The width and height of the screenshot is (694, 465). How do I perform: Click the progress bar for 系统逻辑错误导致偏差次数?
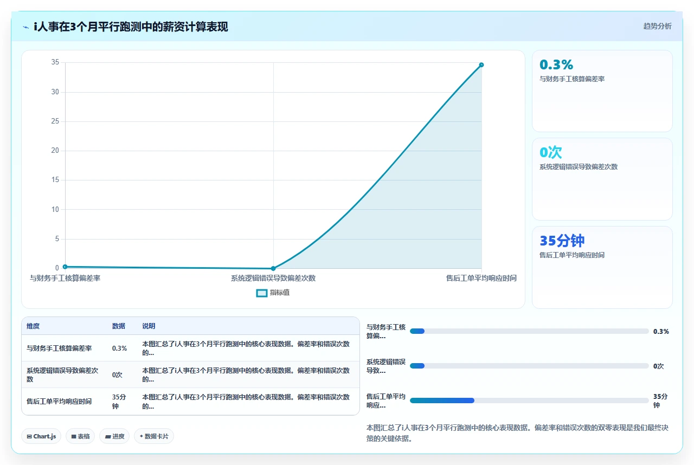coord(529,366)
